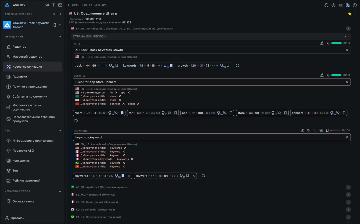Toggle bookmark on the 'track' keyword

[117, 66]
